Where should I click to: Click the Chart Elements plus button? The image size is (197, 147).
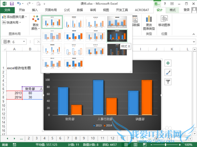[x=168, y=63]
